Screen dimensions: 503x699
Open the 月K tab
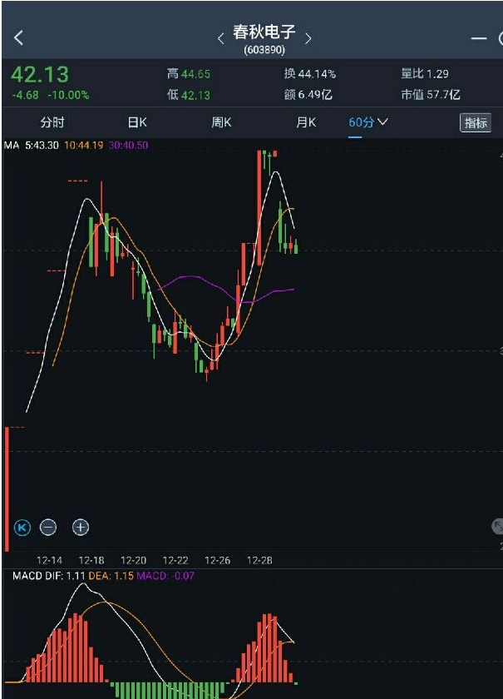(x=306, y=122)
